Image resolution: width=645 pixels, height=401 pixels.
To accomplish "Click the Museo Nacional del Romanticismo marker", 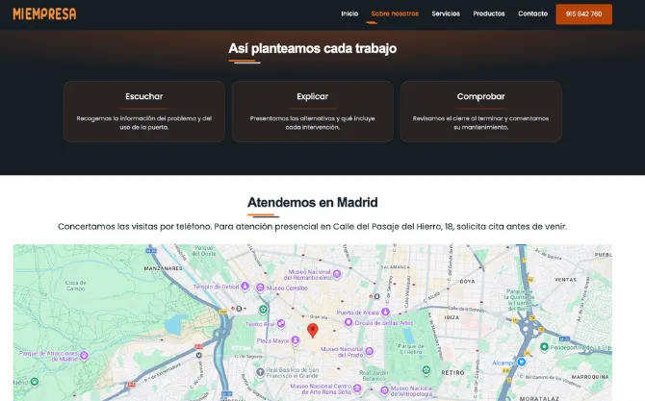I will (x=337, y=274).
